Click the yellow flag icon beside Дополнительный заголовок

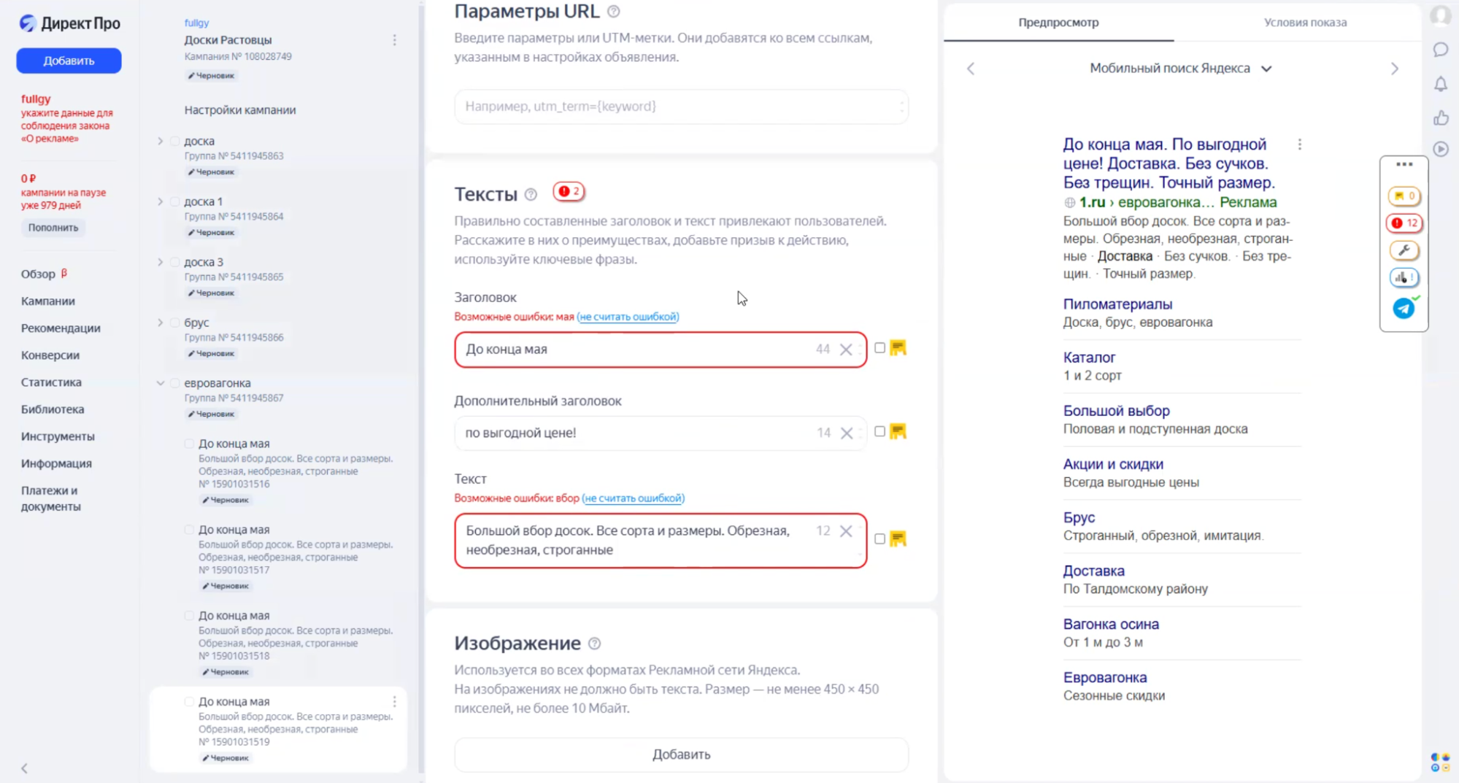click(x=898, y=431)
